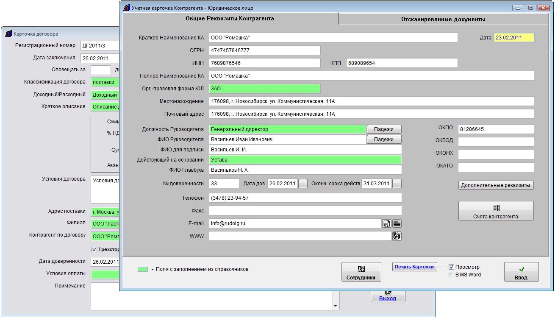
Task: Click app icon in Учетная карточка title bar
Action: point(126,8)
